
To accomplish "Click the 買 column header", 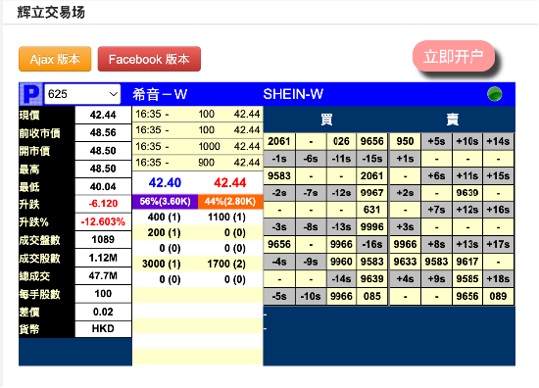I will click(x=326, y=120).
